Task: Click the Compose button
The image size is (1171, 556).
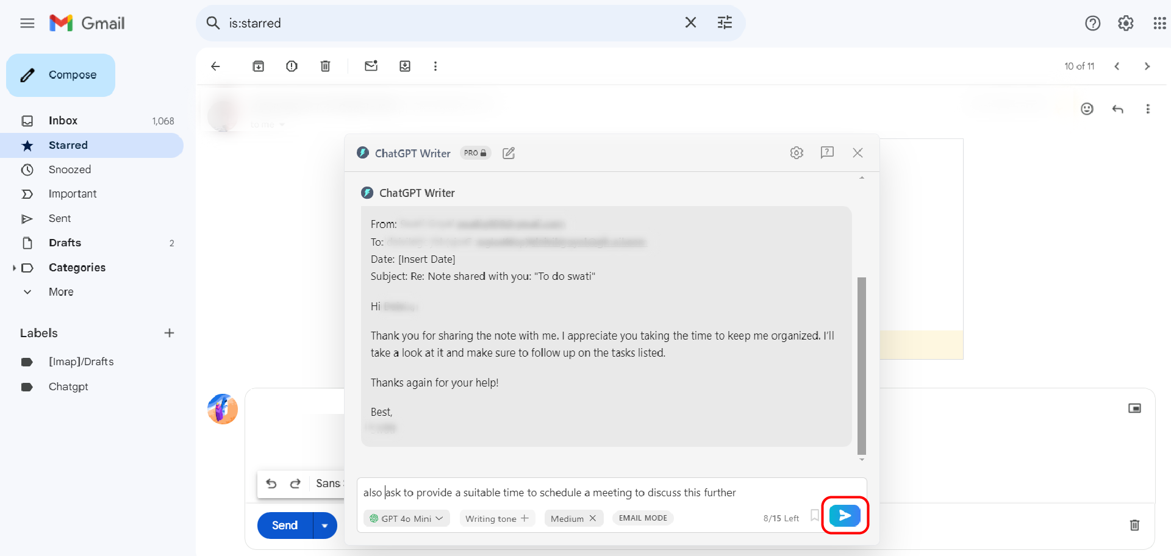Action: click(60, 75)
